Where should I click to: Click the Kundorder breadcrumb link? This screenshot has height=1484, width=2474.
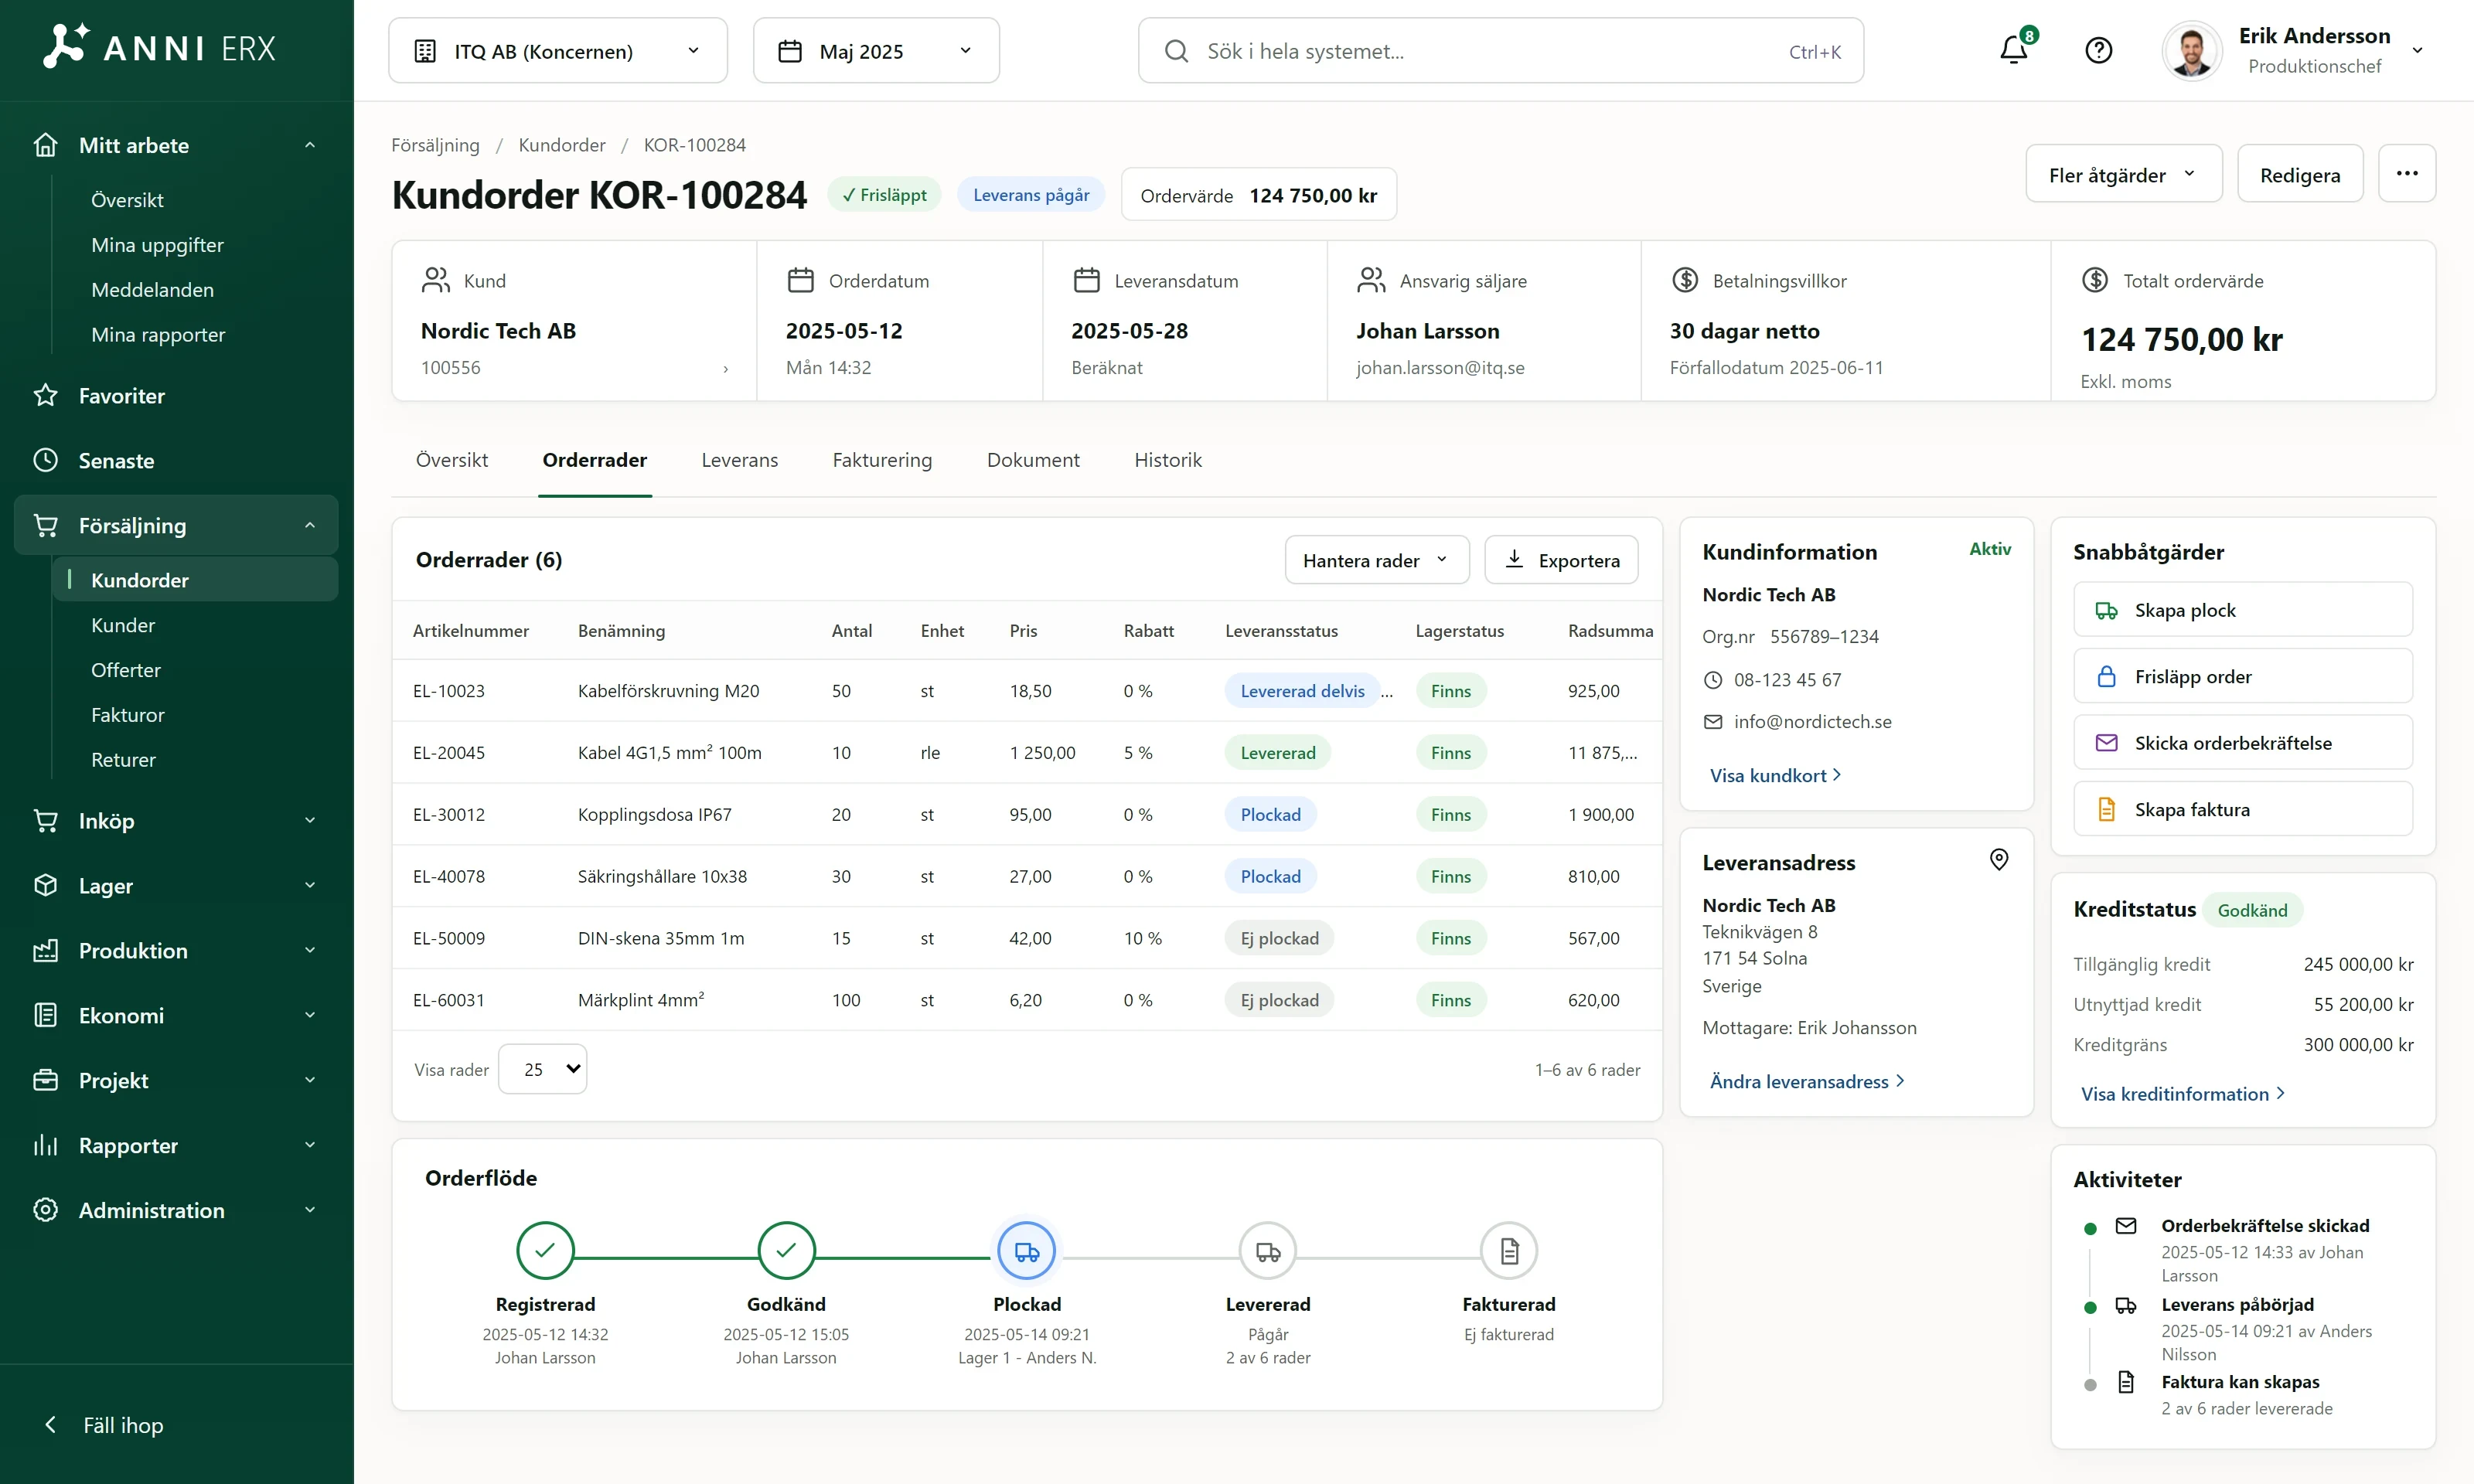click(x=561, y=145)
